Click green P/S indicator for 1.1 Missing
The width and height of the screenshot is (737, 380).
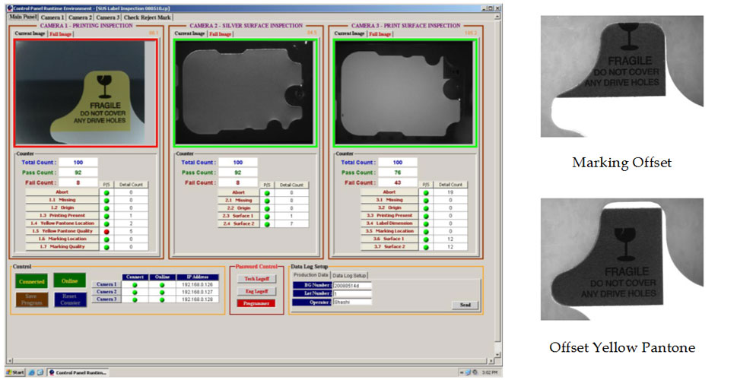tap(106, 200)
